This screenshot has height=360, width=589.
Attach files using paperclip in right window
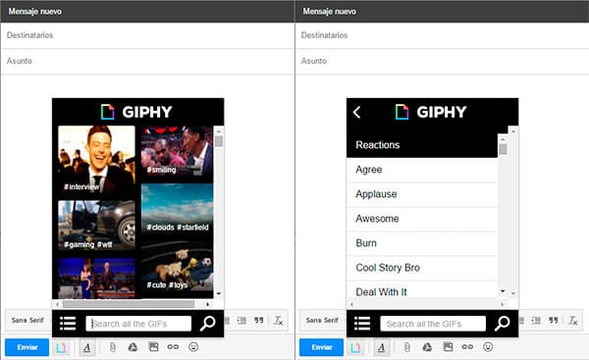click(406, 347)
